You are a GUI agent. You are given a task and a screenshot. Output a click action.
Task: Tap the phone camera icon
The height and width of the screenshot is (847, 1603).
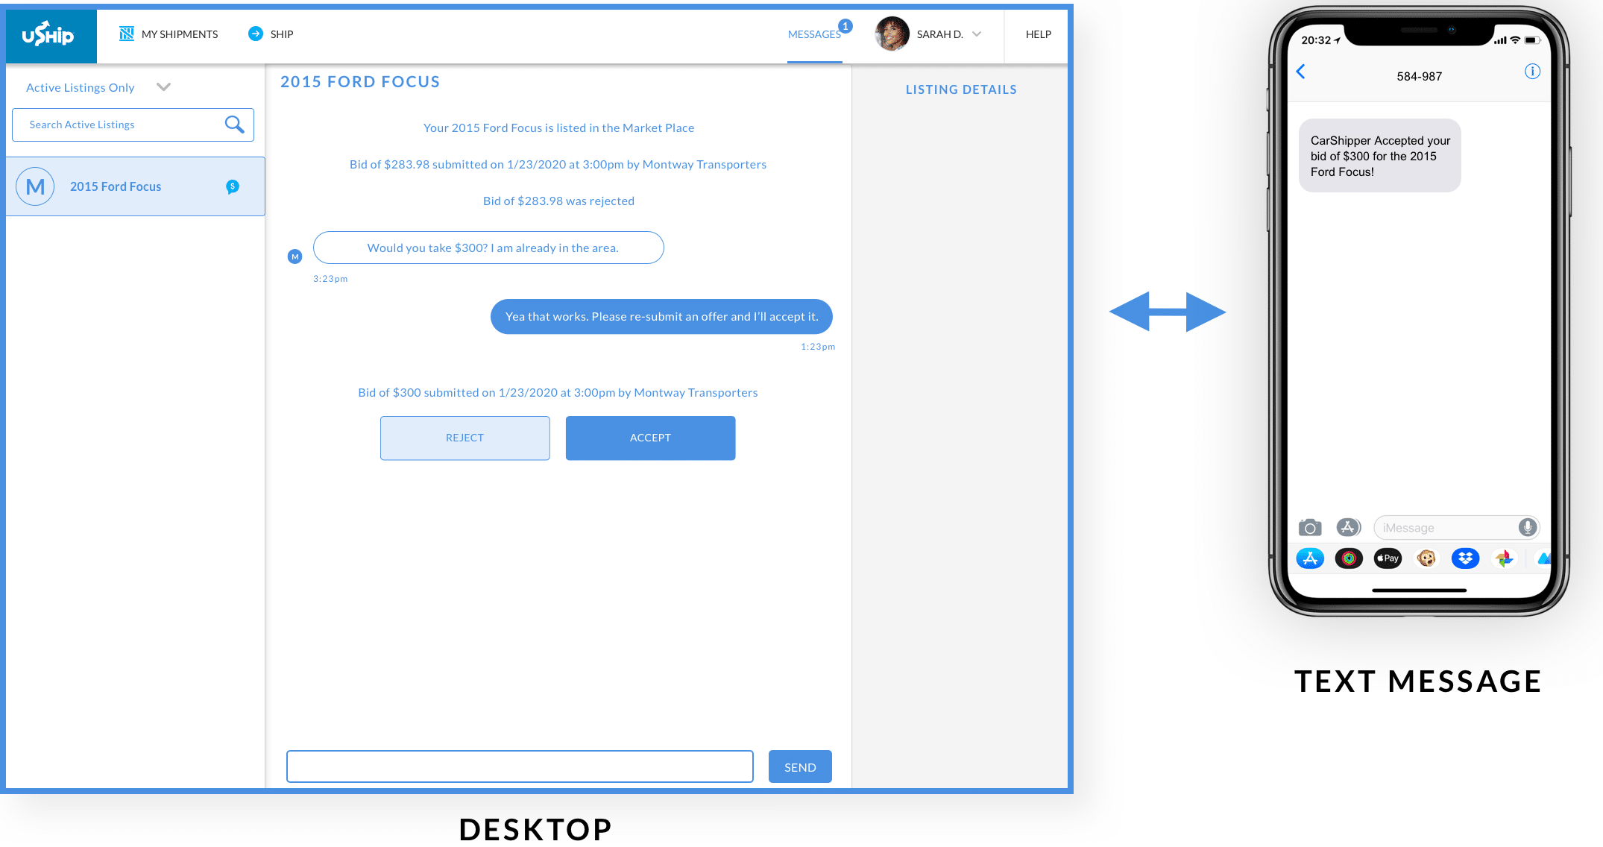pyautogui.click(x=1310, y=528)
